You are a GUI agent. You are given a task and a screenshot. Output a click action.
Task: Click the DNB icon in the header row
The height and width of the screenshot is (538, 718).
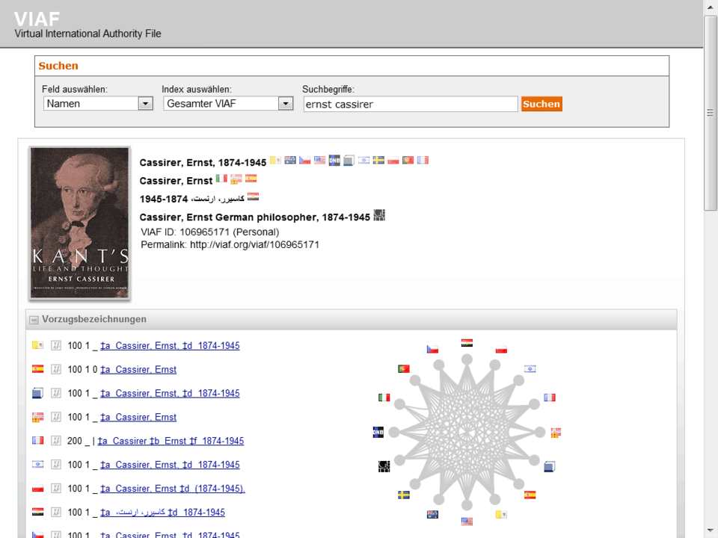[x=334, y=160]
